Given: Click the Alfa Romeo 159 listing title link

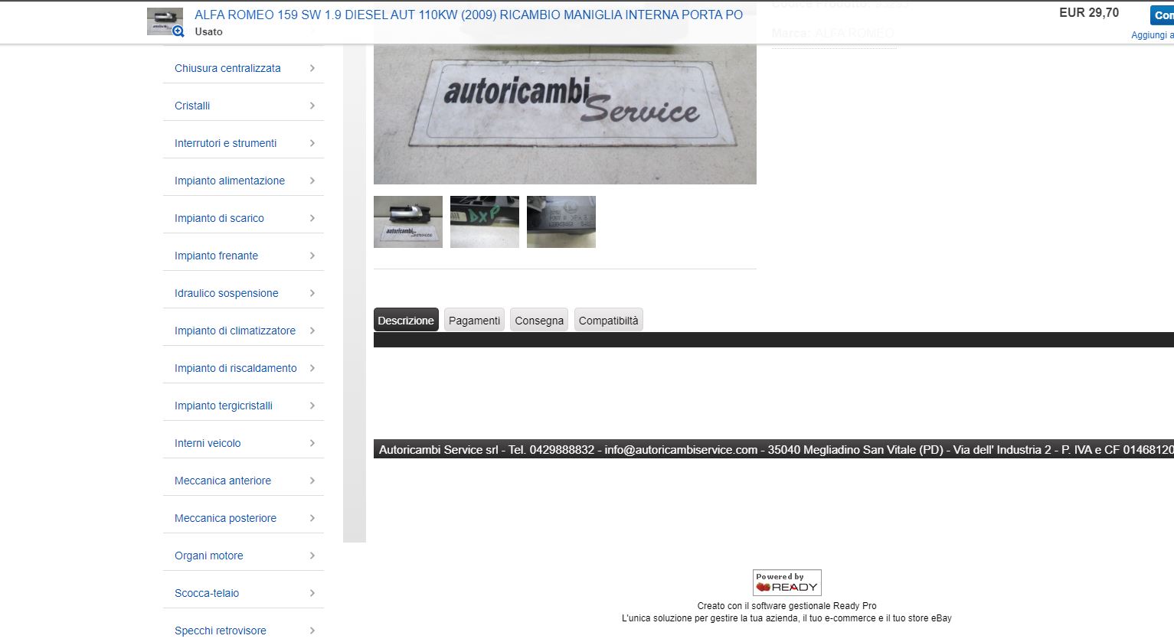Looking at the screenshot, I should click(x=469, y=15).
